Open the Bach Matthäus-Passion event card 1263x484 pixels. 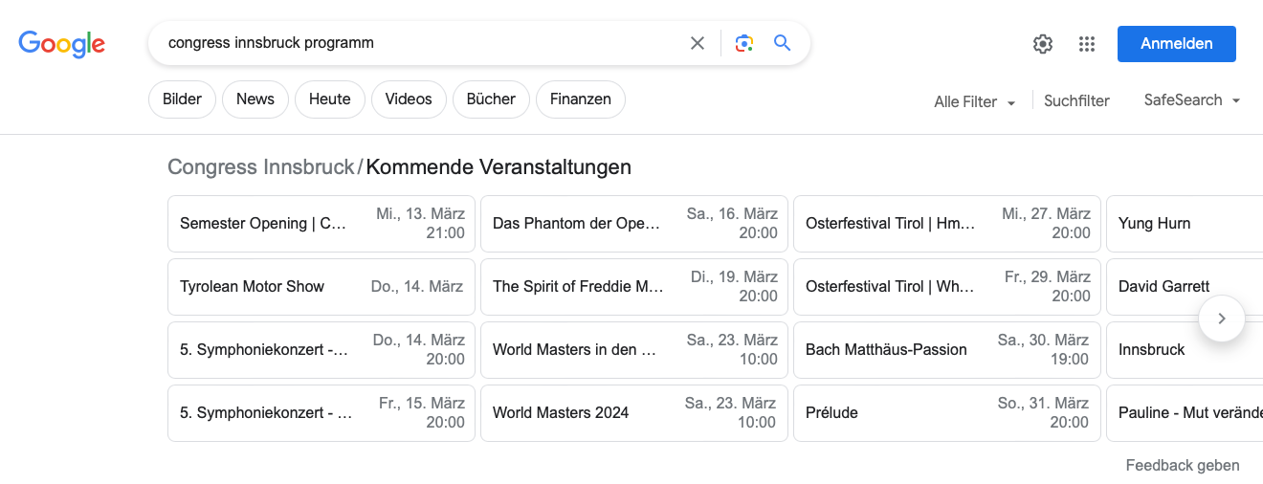tap(946, 350)
